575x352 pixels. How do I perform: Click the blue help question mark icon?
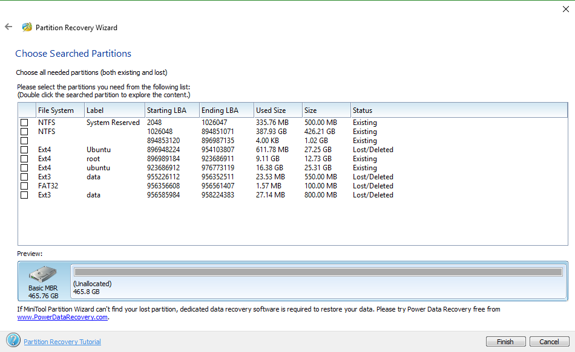pos(13,341)
